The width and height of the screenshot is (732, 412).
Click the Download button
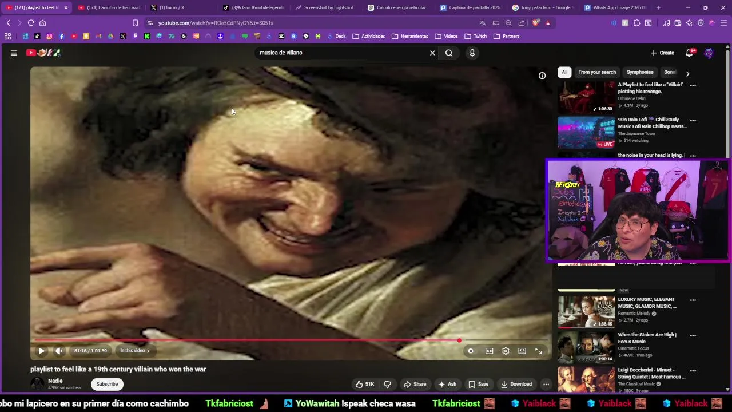pyautogui.click(x=516, y=384)
